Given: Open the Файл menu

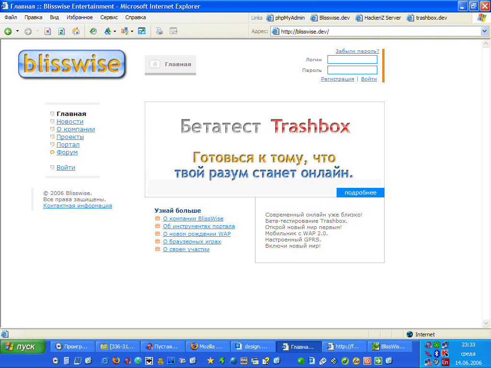Looking at the screenshot, I should [11, 18].
